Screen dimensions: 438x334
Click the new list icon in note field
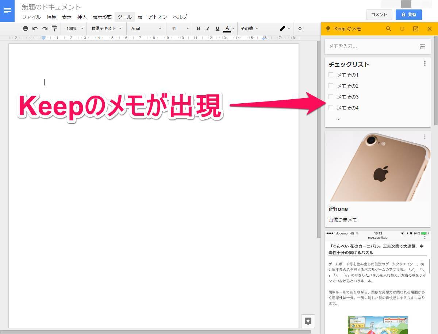pyautogui.click(x=422, y=46)
